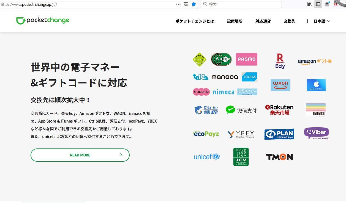
Task: Toggle the browser sidebar view
Action: 318,4
